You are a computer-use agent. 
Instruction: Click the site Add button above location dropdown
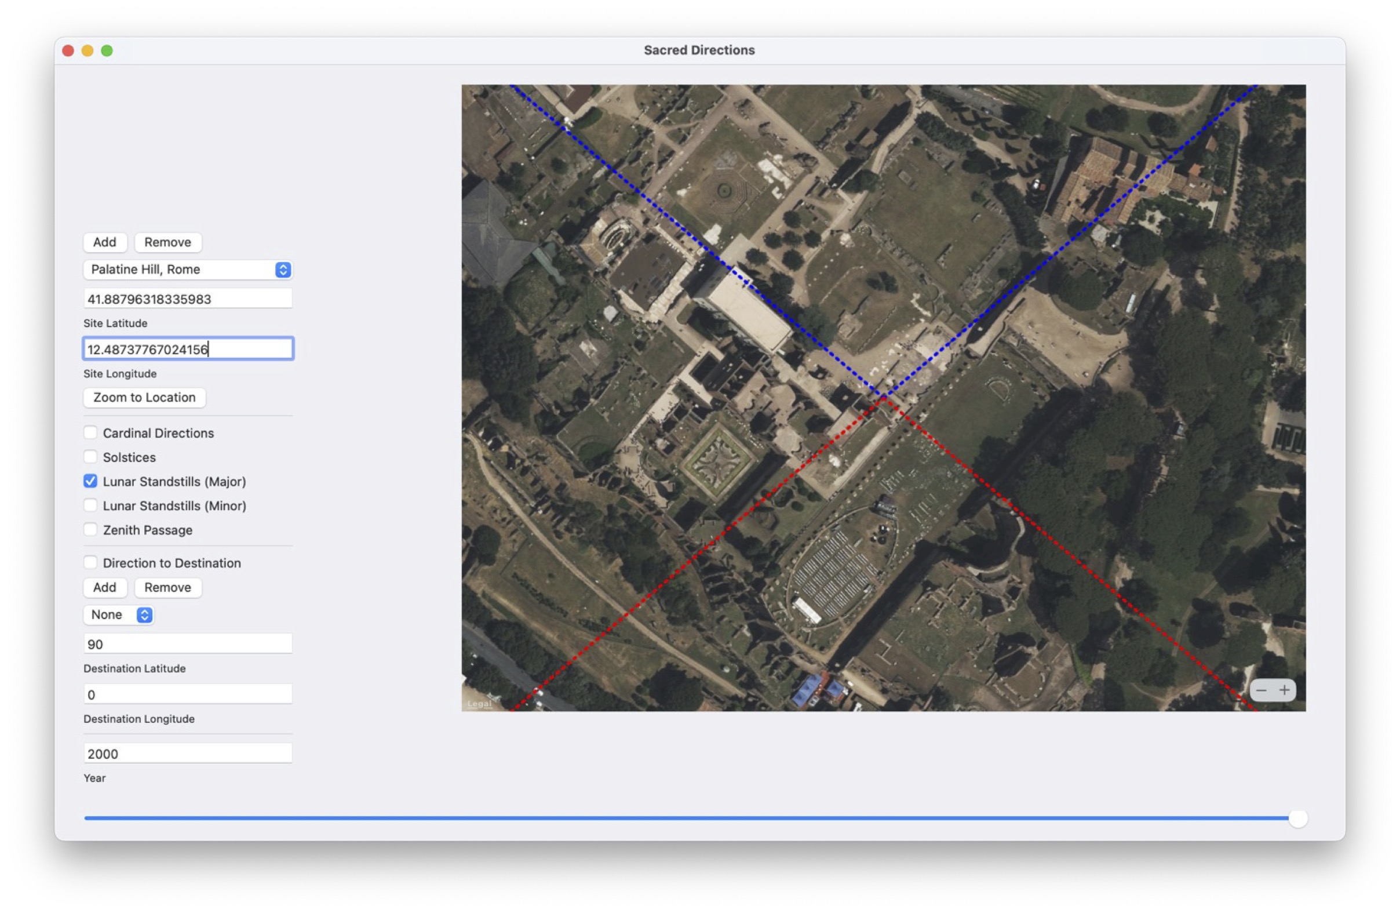point(105,242)
